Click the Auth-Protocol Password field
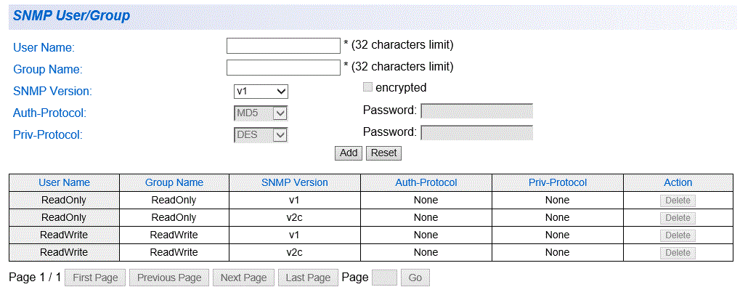This screenshot has height=295, width=740. [x=476, y=111]
